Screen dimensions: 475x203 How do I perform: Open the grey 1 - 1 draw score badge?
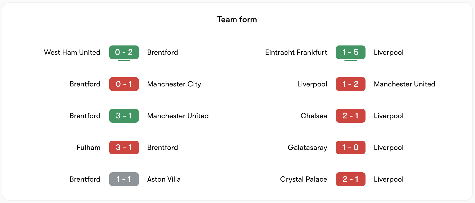124,179
